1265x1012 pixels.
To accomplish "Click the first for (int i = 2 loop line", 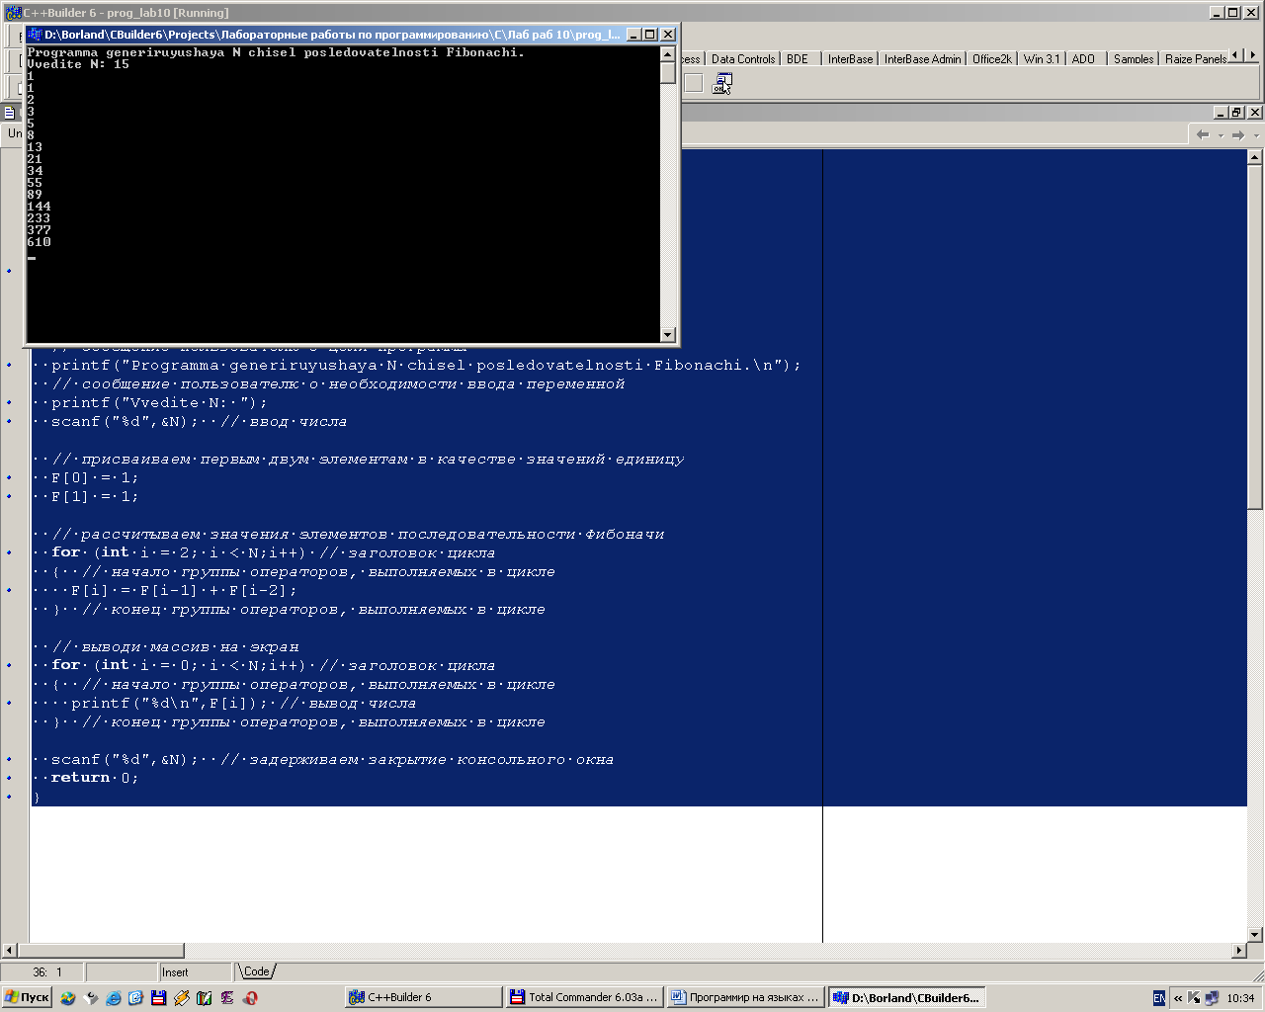I will [273, 552].
